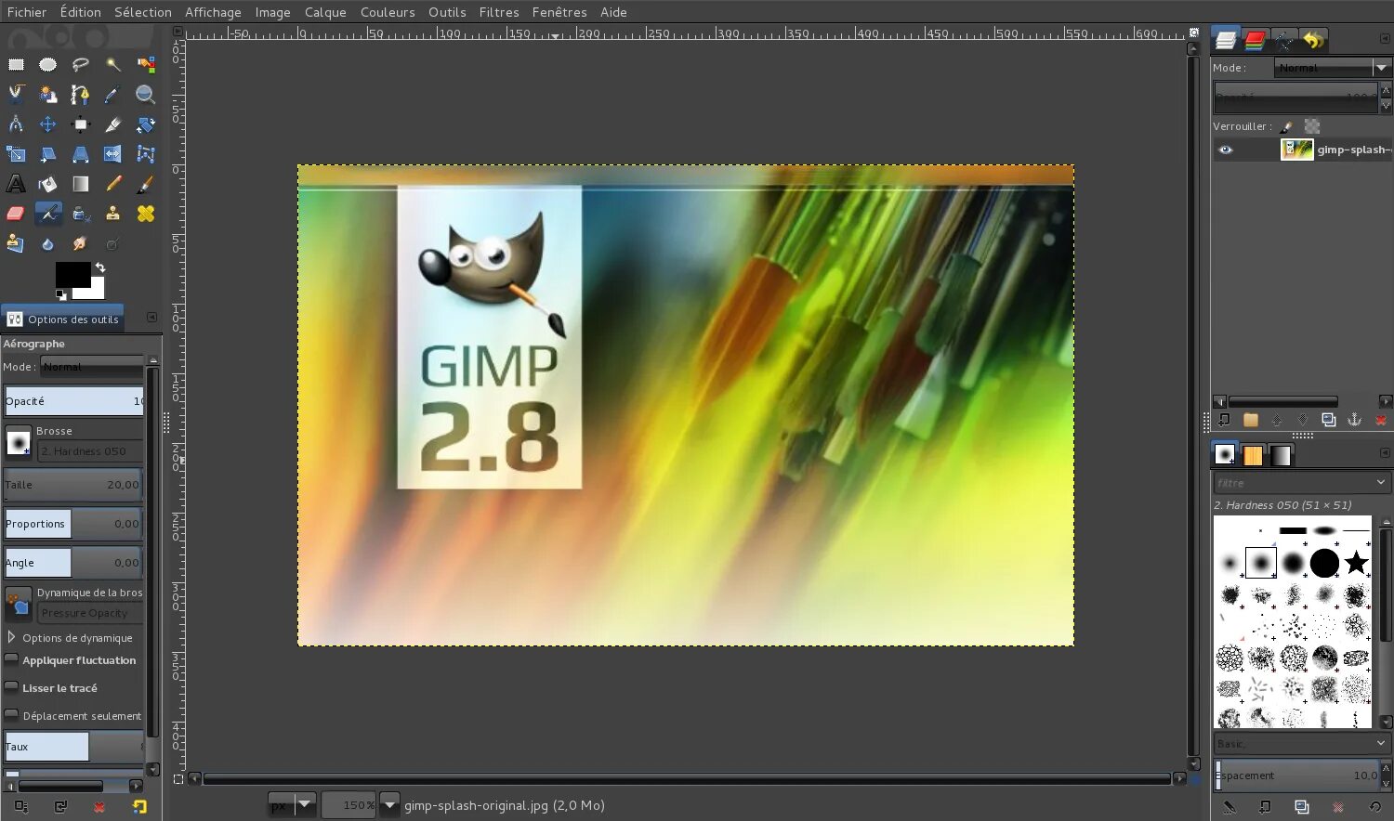
Task: Select the Free Select lasso tool
Action: [81, 65]
